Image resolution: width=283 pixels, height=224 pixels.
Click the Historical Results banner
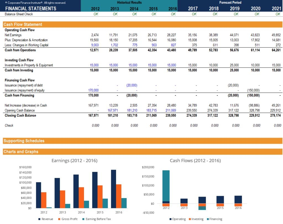click(x=129, y=2)
